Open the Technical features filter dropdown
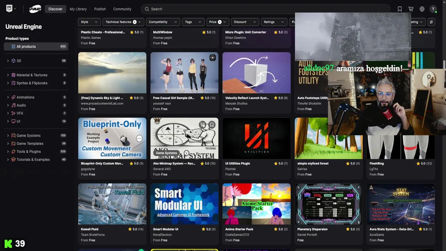The image size is (446, 251). [x=123, y=22]
